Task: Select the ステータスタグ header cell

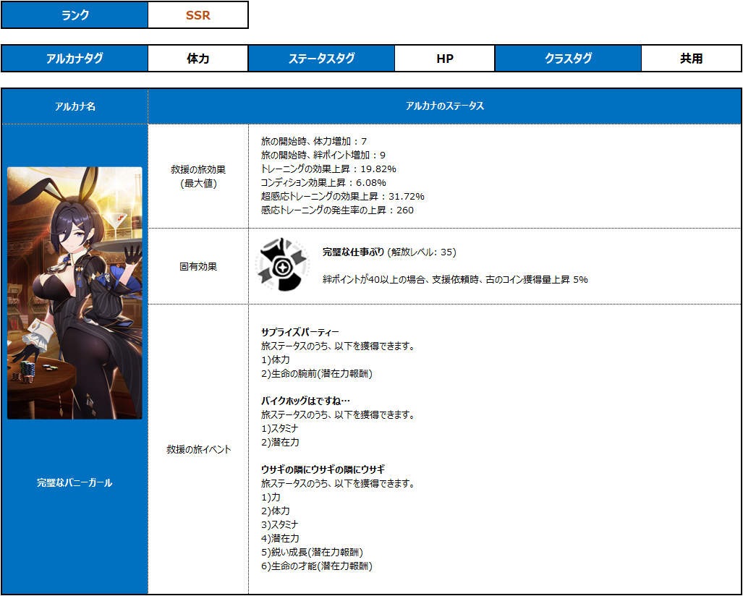Action: (x=321, y=59)
